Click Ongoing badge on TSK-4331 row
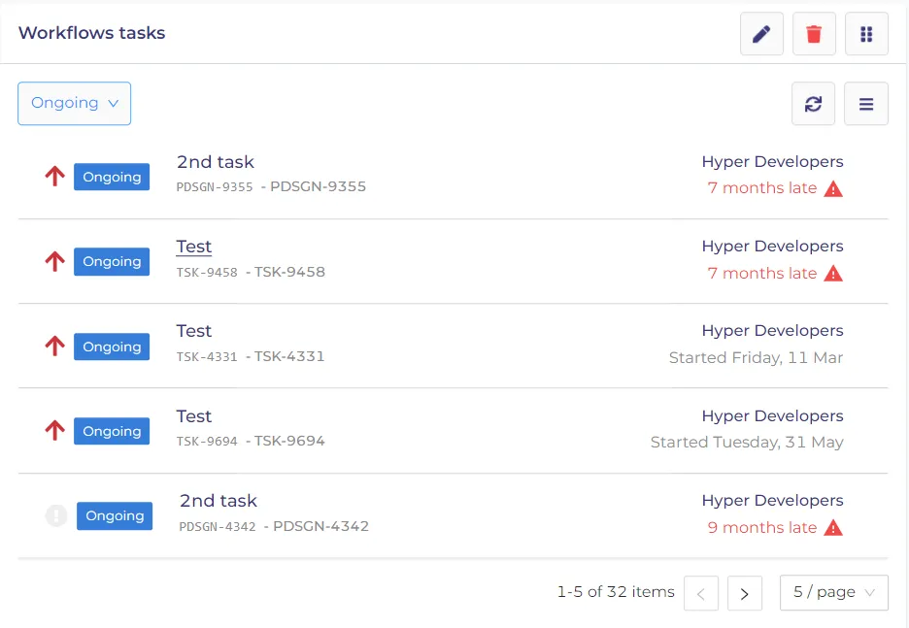 click(112, 347)
